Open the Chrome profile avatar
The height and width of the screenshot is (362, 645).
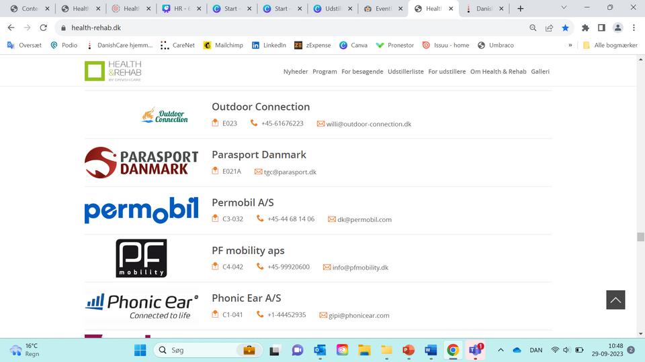pos(618,28)
